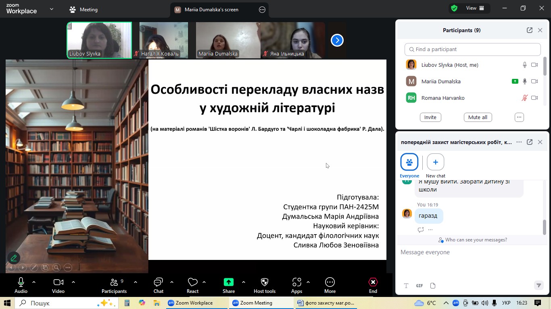The width and height of the screenshot is (551, 309).
Task: Select the Everyone chat tab
Action: (409, 162)
